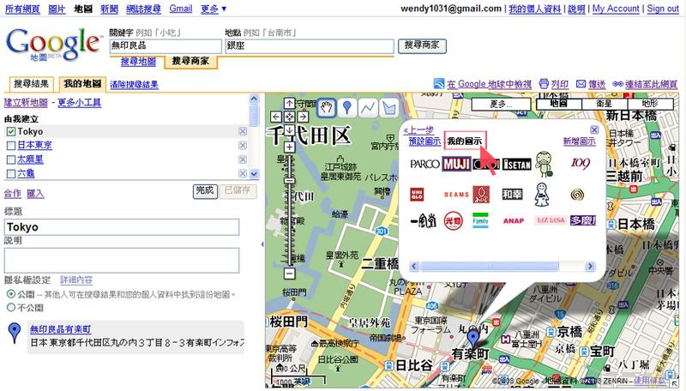Select the hand pan tool
Screen dimensions: 686x391
tap(327, 107)
